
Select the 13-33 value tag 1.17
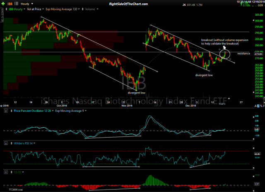257,184
